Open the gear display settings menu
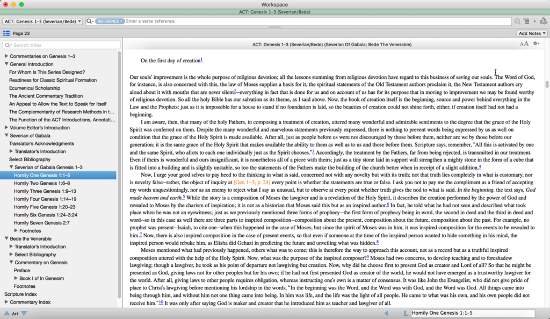550x319 pixels. [x=536, y=44]
